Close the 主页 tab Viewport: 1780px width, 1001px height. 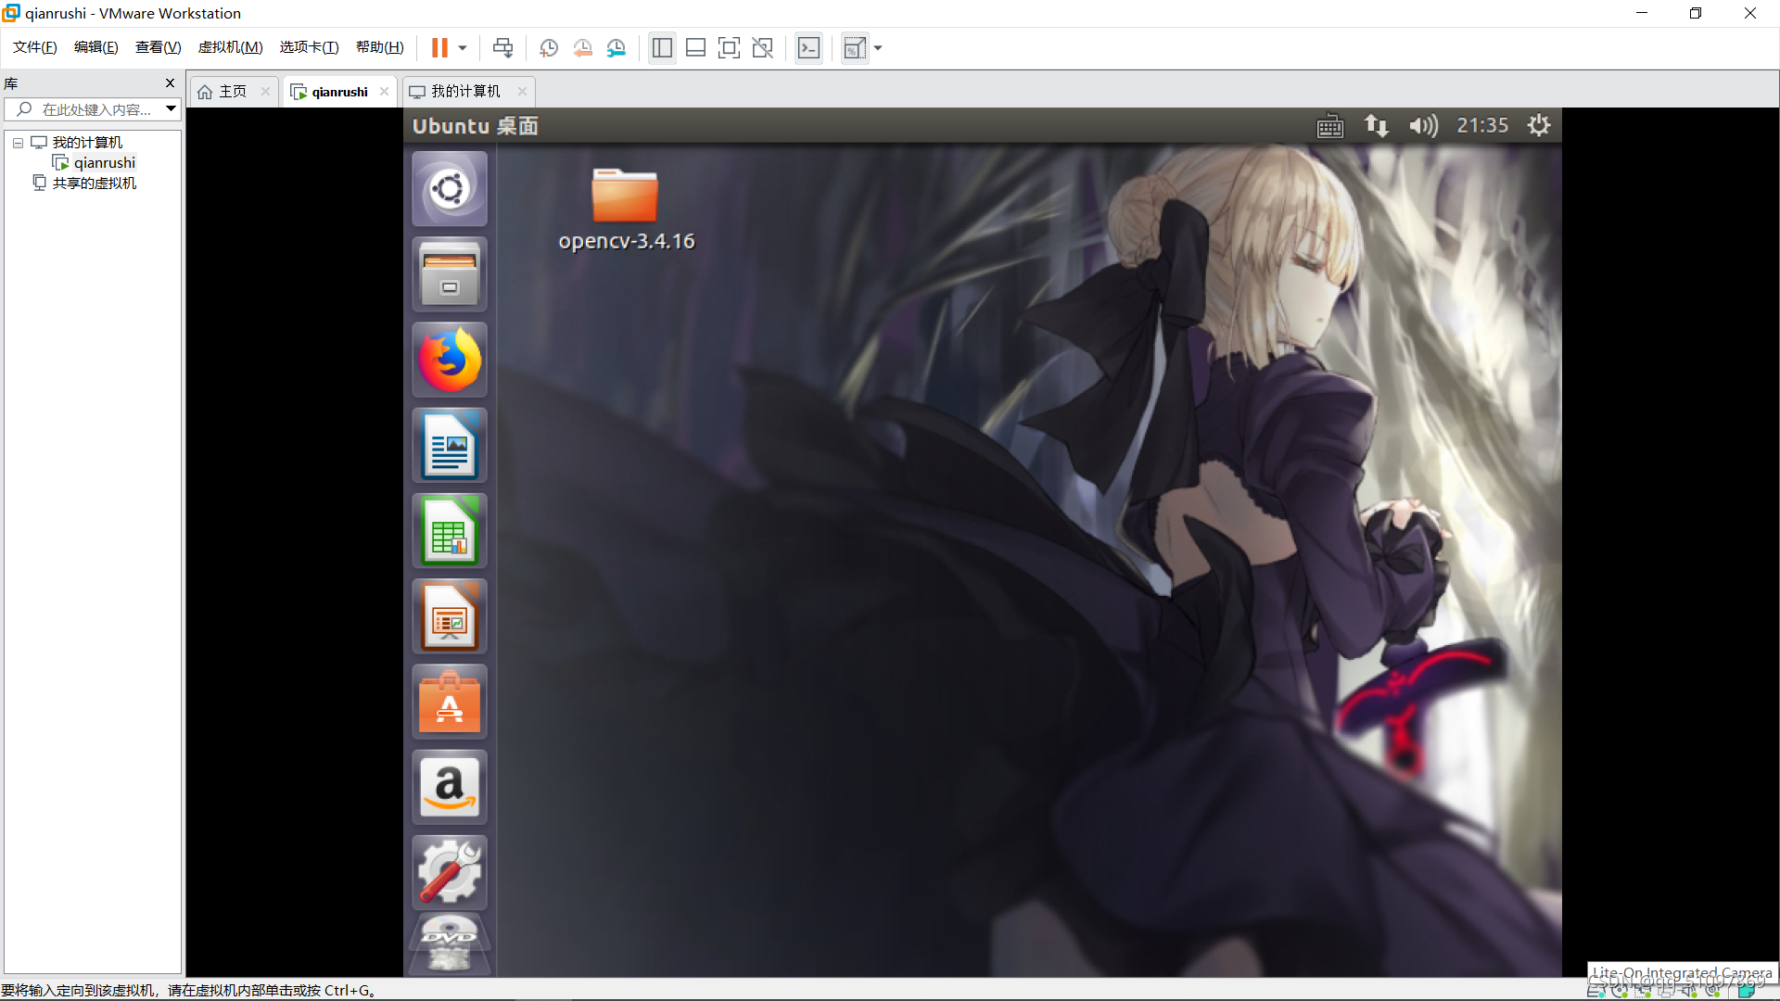(x=265, y=91)
